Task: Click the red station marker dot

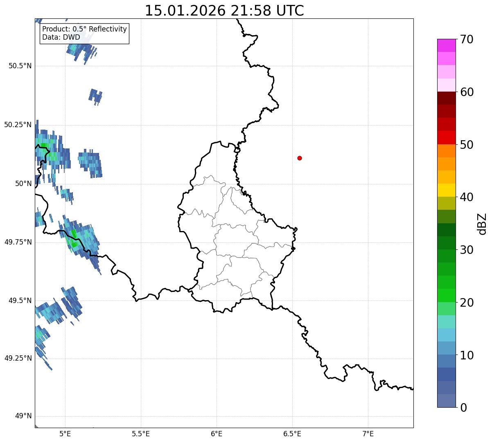Action: (300, 158)
